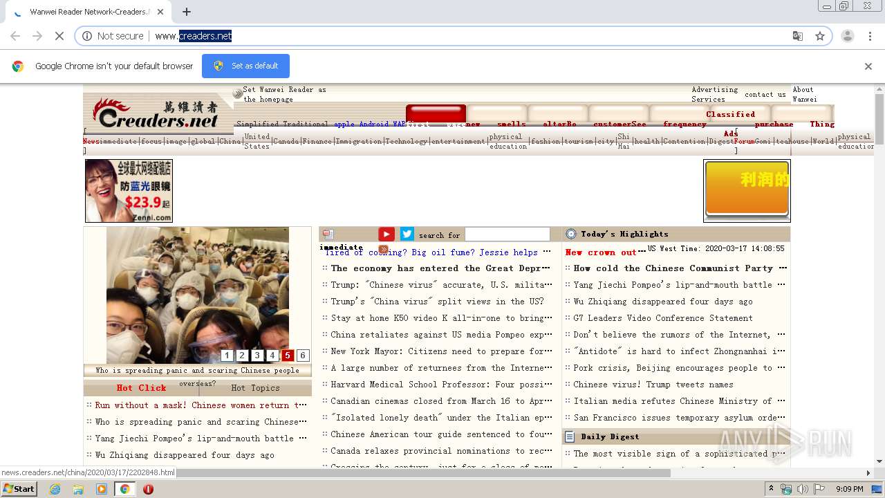This screenshot has height=498, width=885.
Task: Open 'G7 Leaders Video Conference Statement' link
Action: pyautogui.click(x=663, y=318)
